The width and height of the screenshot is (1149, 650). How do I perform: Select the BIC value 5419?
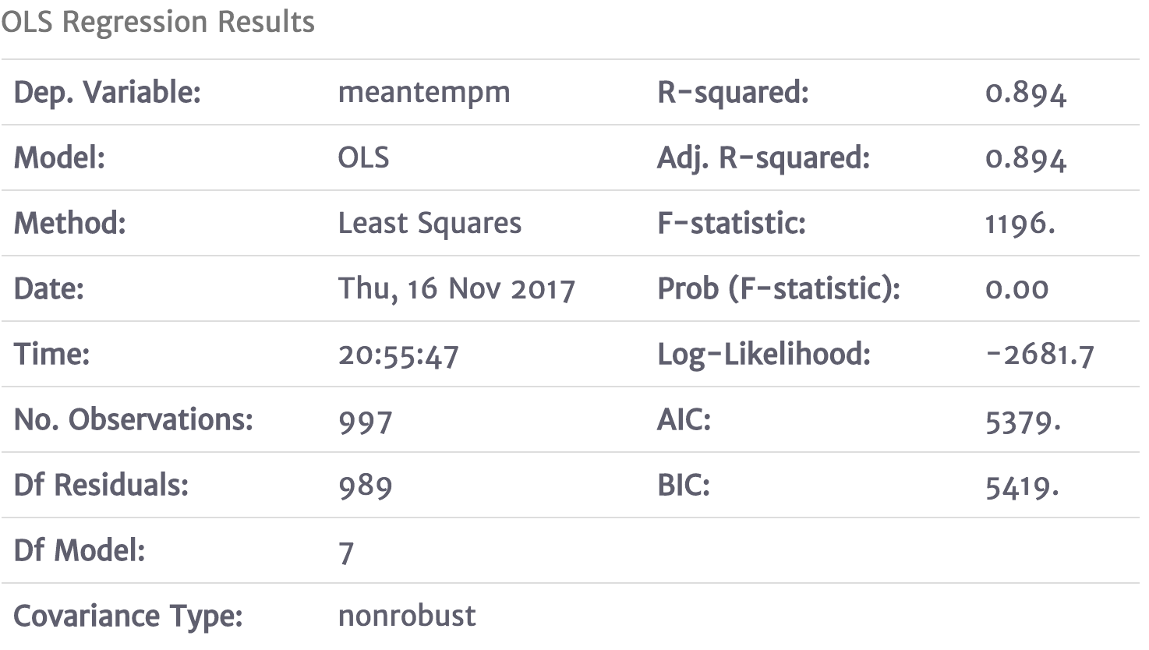pyautogui.click(x=1023, y=486)
